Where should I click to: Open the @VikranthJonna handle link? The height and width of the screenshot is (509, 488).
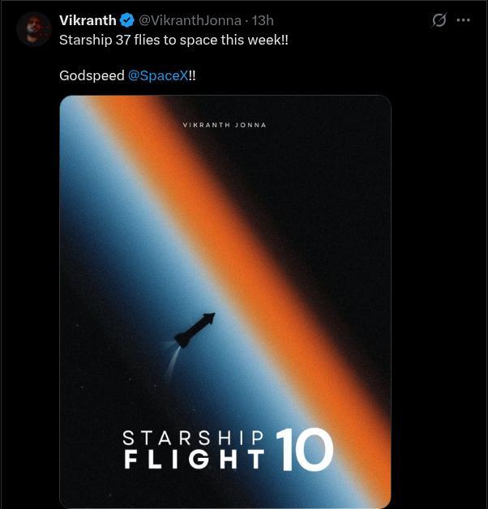pyautogui.click(x=190, y=21)
